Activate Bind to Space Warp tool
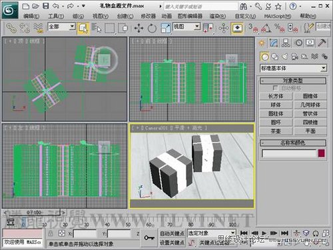 [x=38, y=28]
